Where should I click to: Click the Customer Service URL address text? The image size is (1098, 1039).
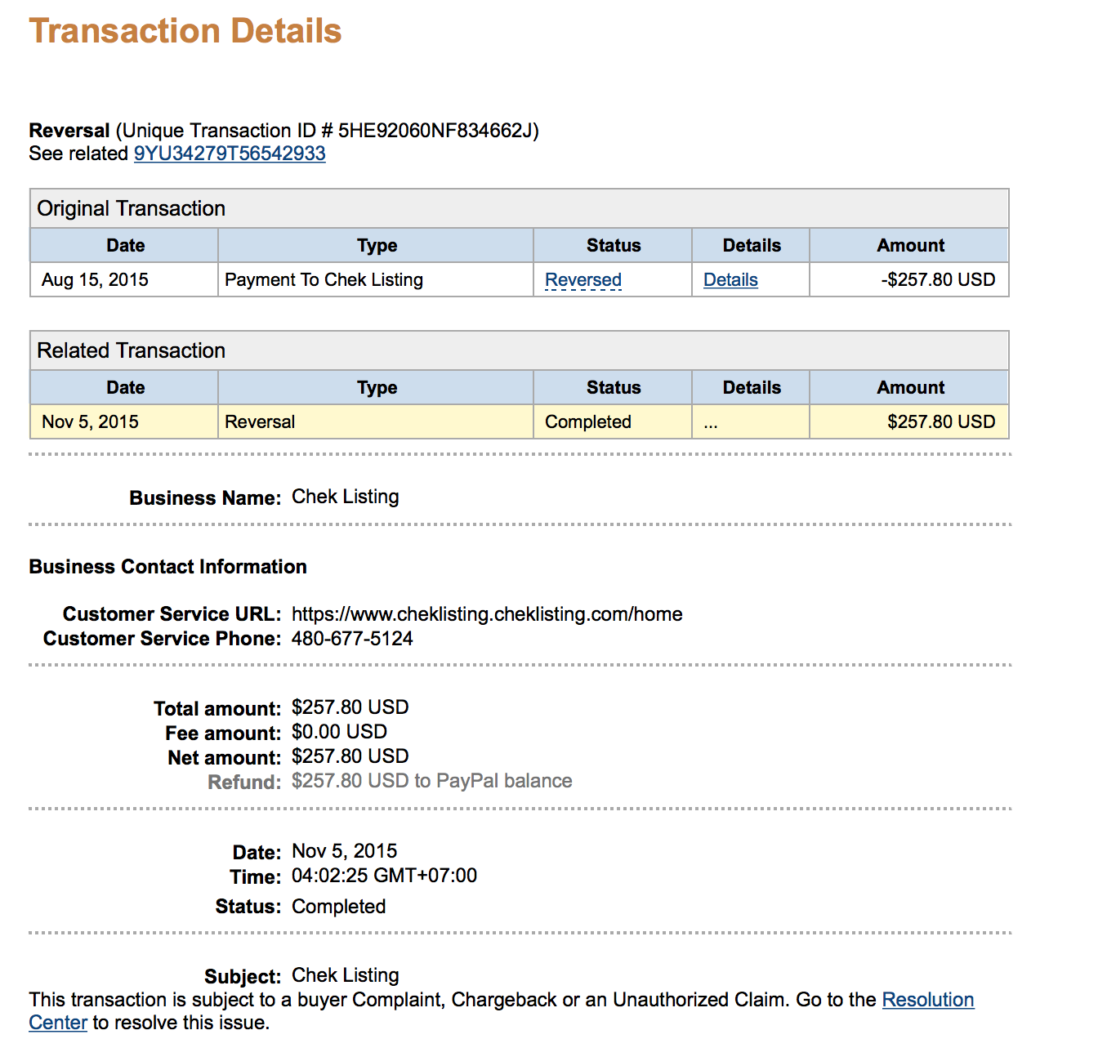(x=487, y=614)
